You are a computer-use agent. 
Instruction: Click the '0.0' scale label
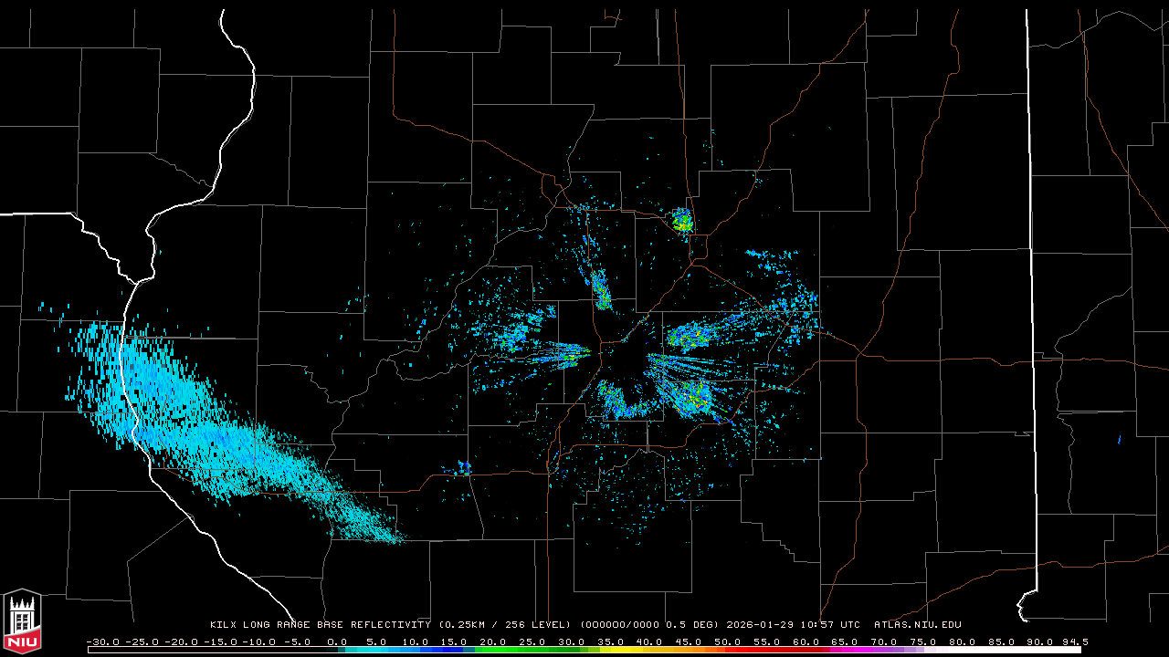tap(336, 641)
